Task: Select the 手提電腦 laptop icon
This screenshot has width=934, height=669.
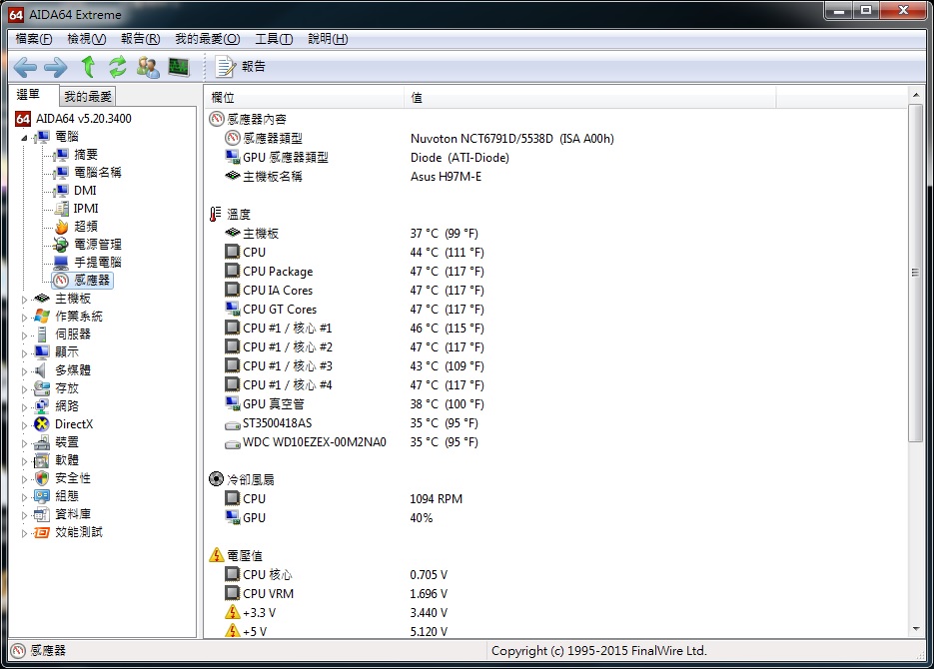Action: (x=61, y=263)
